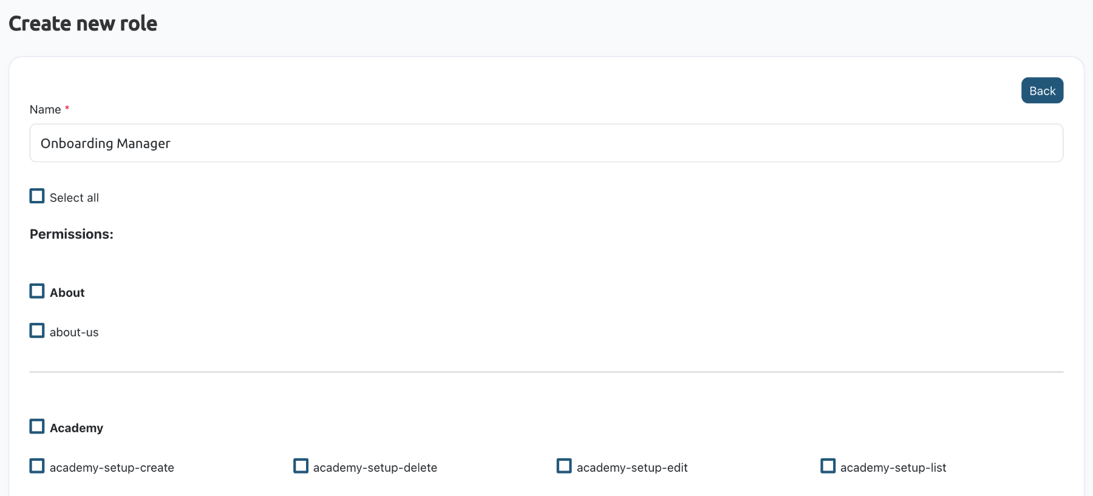Tick the academy-setup-delete checkbox

(x=301, y=466)
